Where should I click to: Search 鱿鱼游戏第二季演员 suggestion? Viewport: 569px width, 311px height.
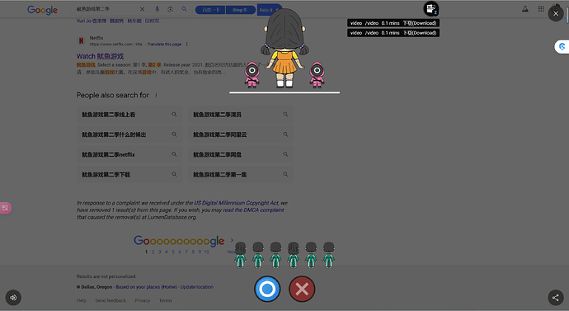coord(241,115)
